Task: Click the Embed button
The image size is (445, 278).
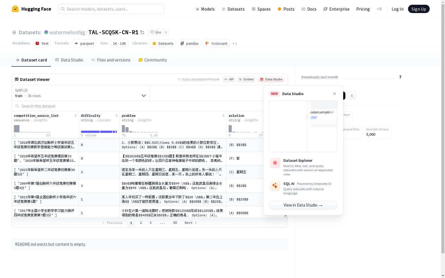Action: click(246, 79)
